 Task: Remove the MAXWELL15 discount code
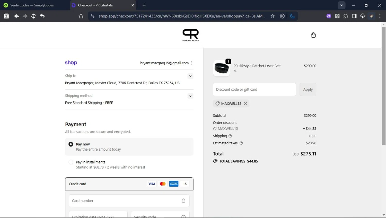click(245, 103)
